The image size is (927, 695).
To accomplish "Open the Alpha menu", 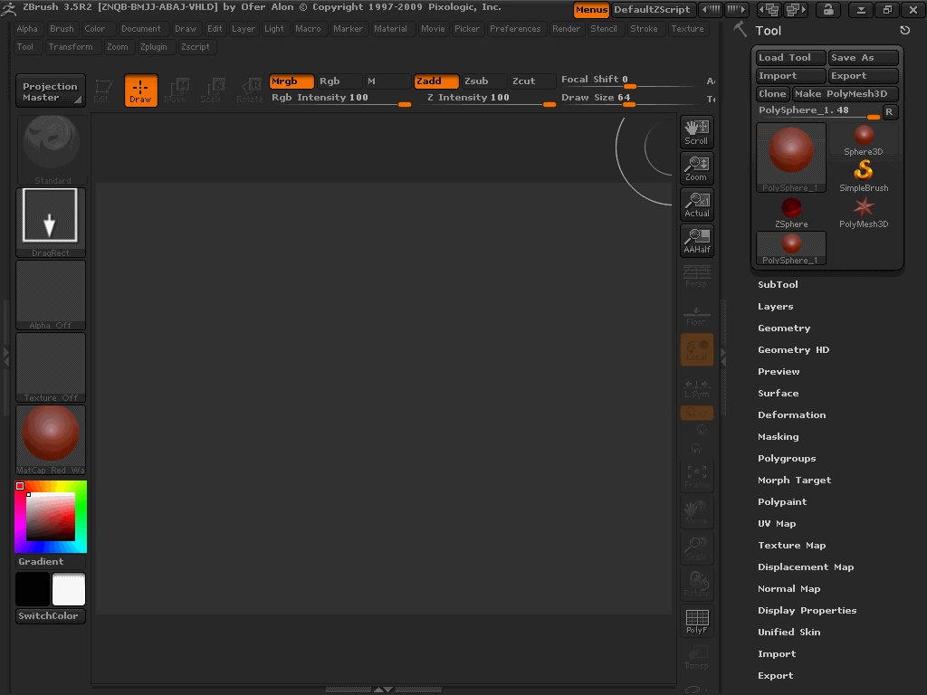I will point(27,28).
